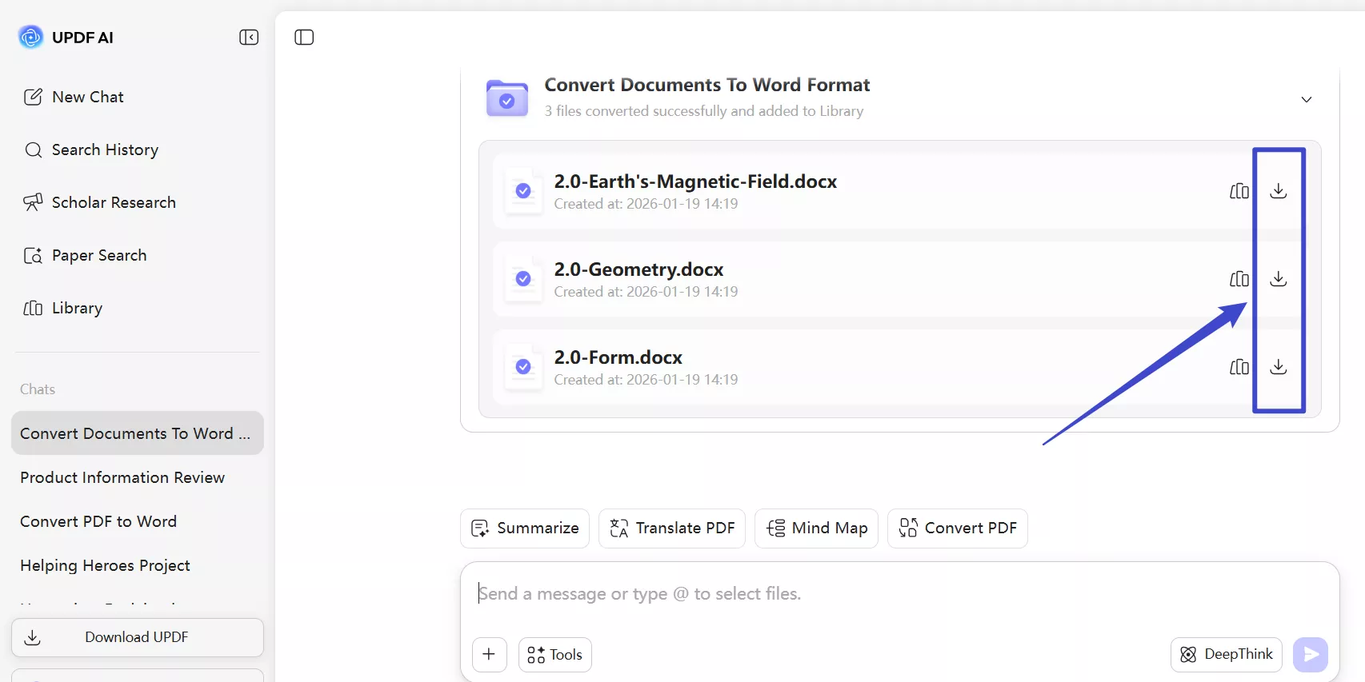Image resolution: width=1365 pixels, height=682 pixels.
Task: Click the Convert PDF button
Action: (x=958, y=528)
